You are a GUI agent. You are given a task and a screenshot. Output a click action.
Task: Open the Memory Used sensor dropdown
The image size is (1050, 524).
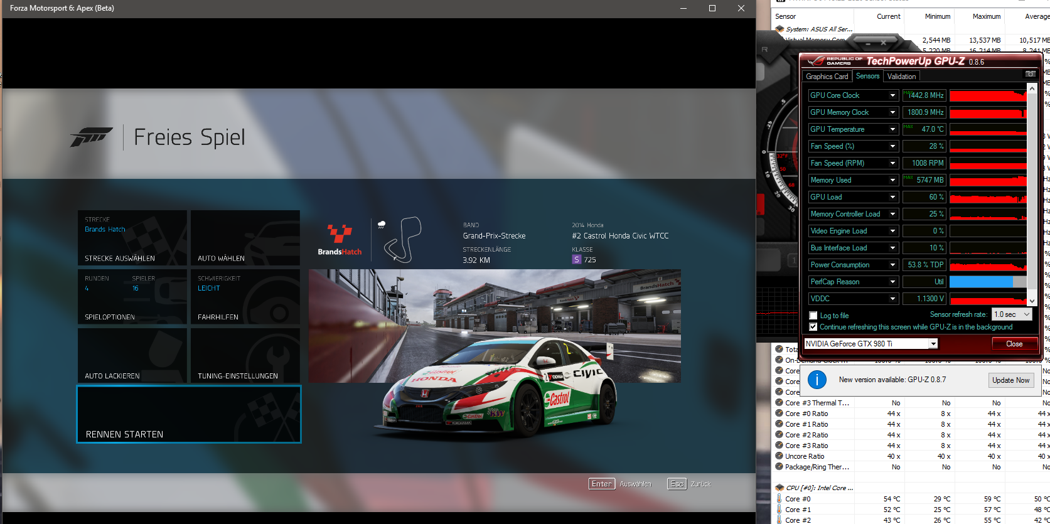892,180
